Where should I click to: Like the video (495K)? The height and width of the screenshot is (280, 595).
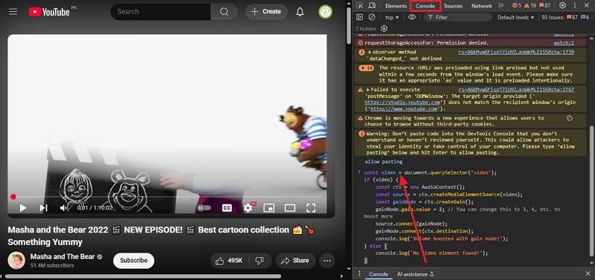point(229,261)
